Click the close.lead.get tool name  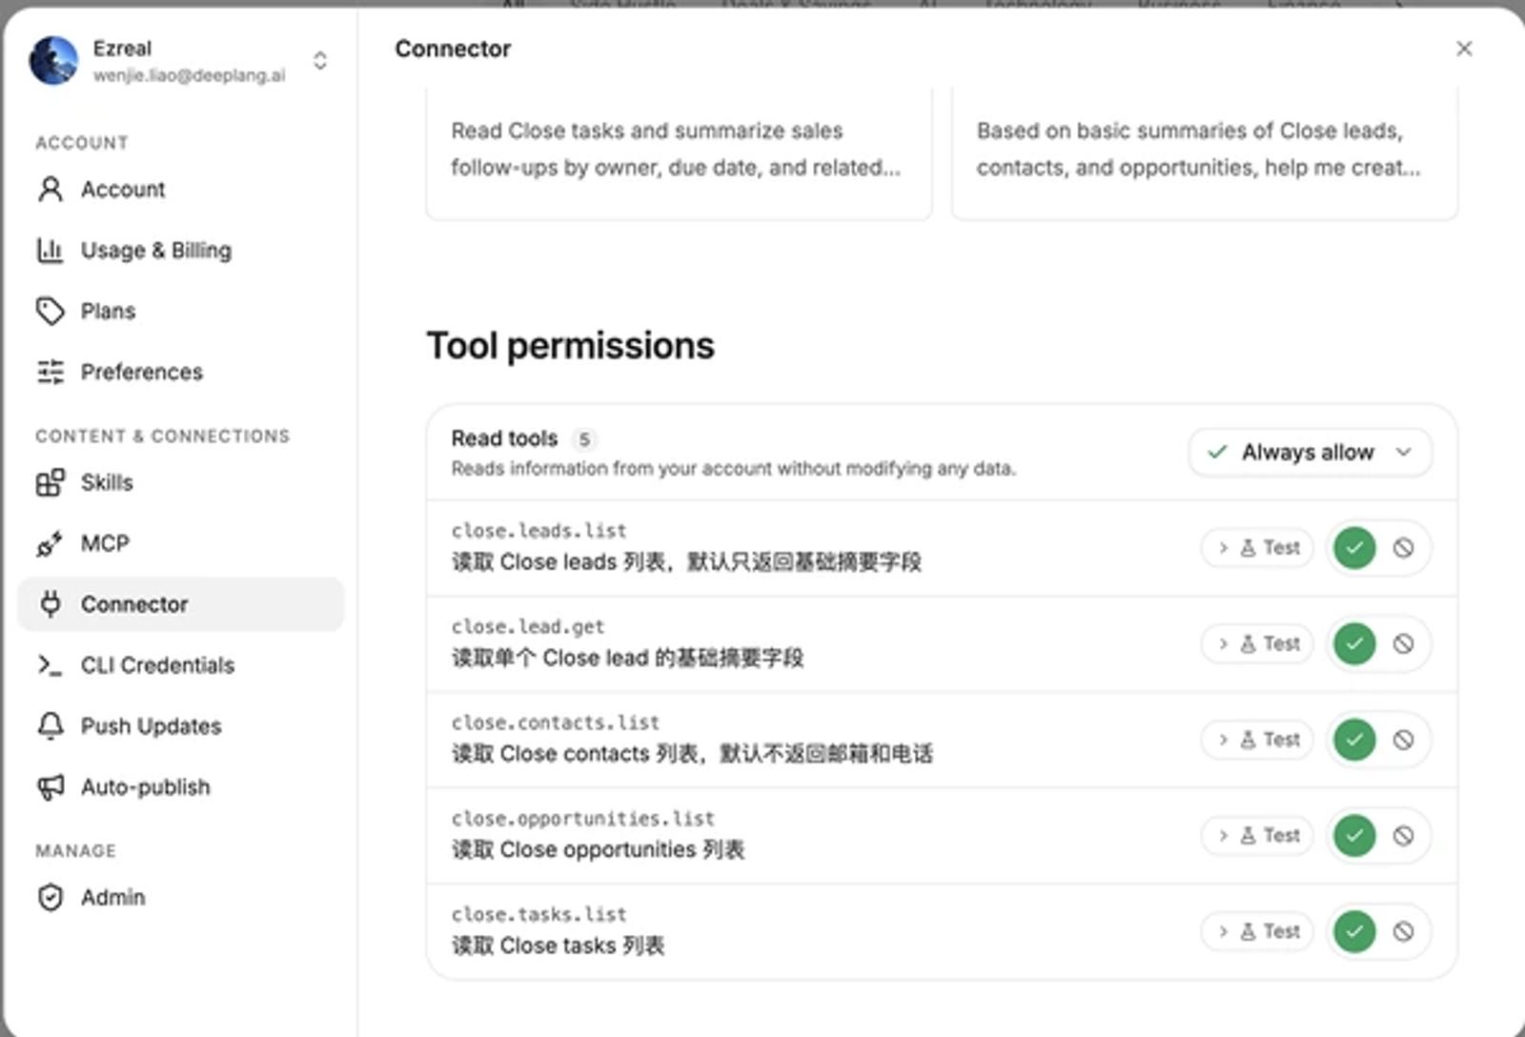[x=528, y=626]
